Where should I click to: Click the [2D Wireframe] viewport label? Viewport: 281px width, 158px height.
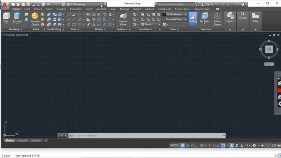[19, 35]
